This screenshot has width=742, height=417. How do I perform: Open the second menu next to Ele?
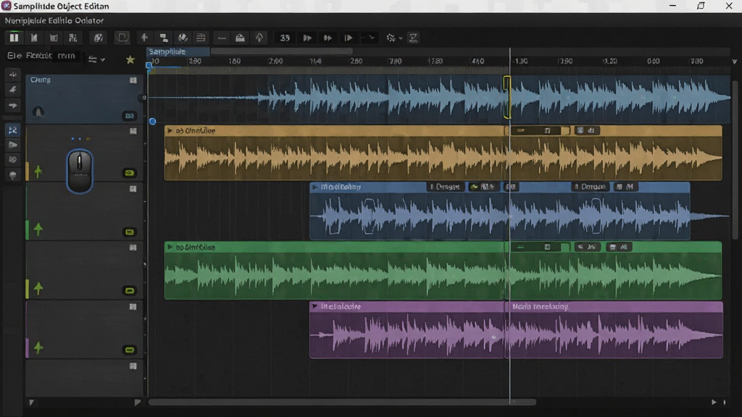click(x=39, y=56)
